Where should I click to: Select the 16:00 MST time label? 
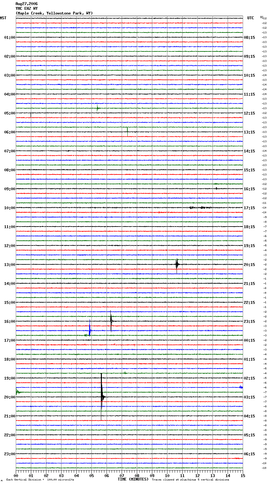[x=9, y=322]
